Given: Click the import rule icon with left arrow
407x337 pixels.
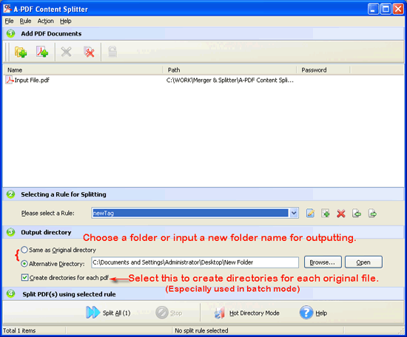Looking at the screenshot, I should (357, 214).
